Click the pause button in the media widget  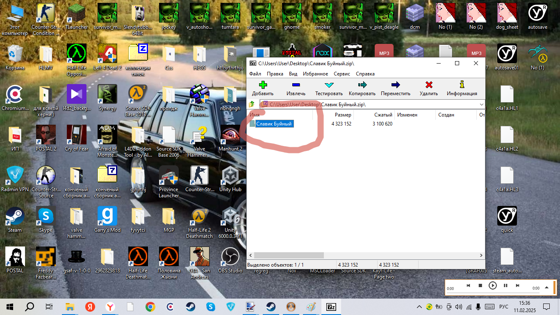click(505, 285)
